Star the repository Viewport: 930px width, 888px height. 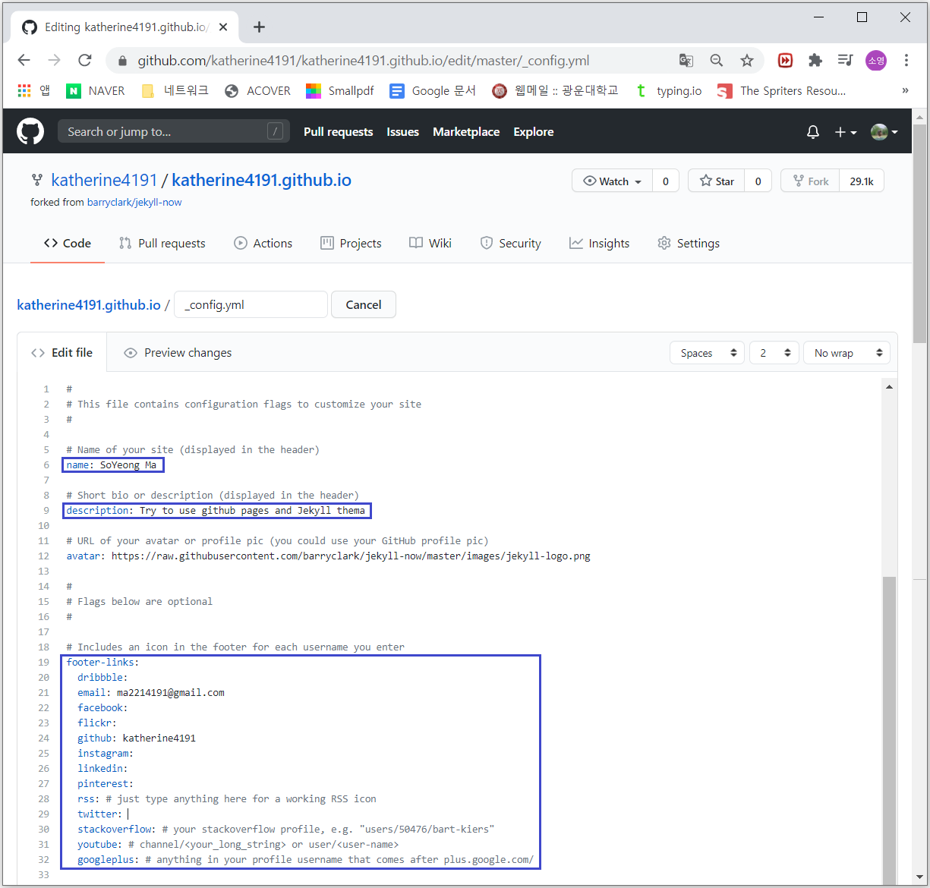717,181
